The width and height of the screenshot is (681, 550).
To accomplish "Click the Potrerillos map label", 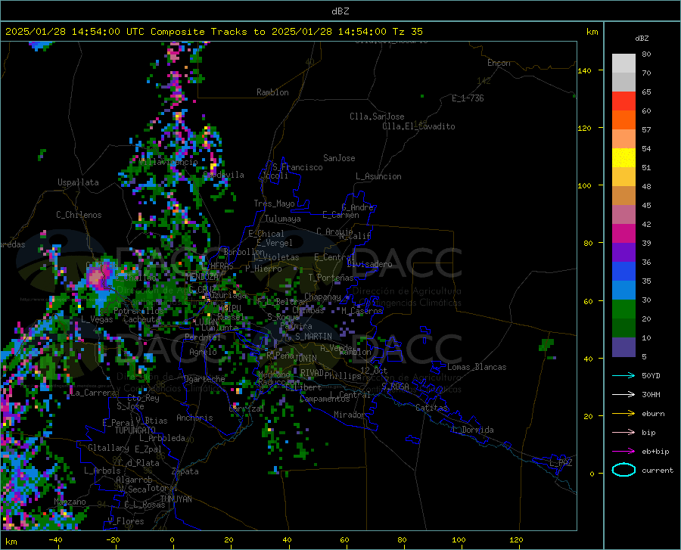I will tap(138, 311).
